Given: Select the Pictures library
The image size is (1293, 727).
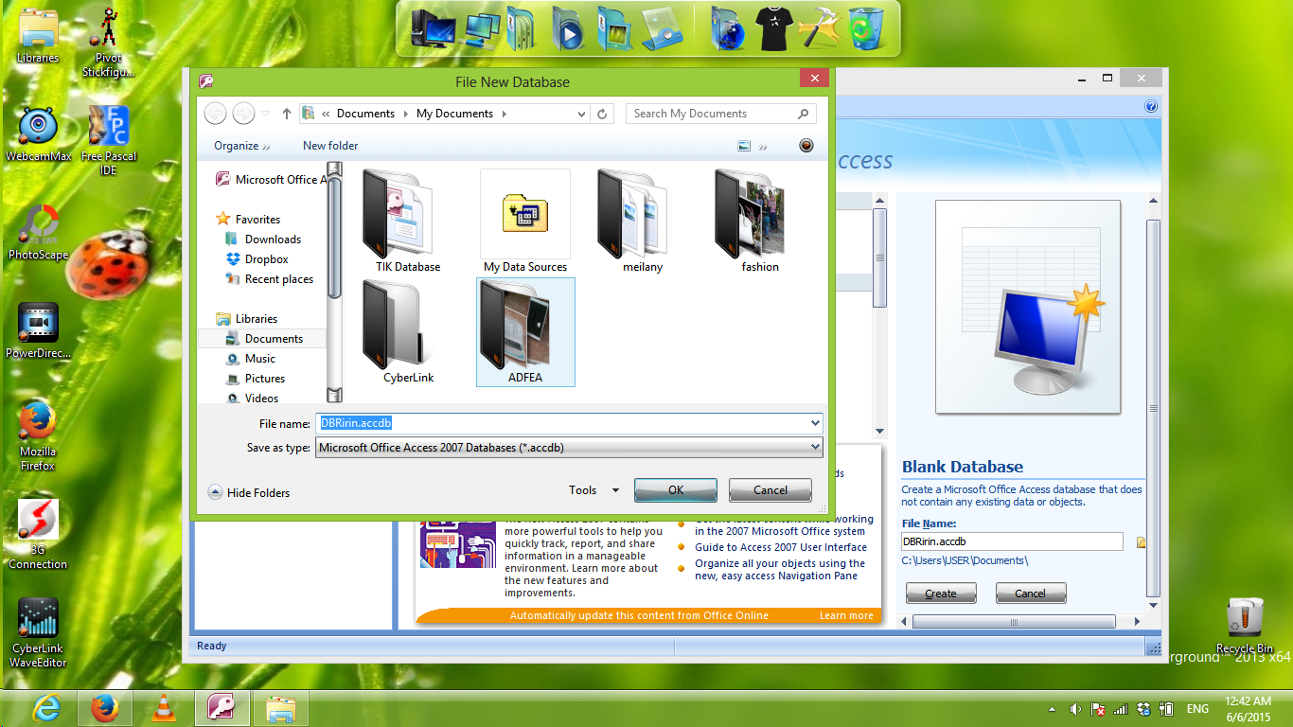Looking at the screenshot, I should click(x=257, y=379).
